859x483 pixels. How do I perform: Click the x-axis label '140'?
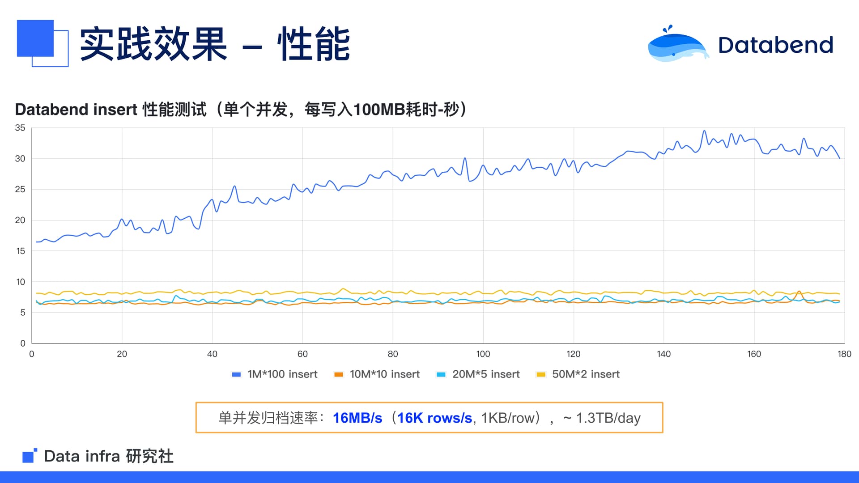(x=664, y=354)
